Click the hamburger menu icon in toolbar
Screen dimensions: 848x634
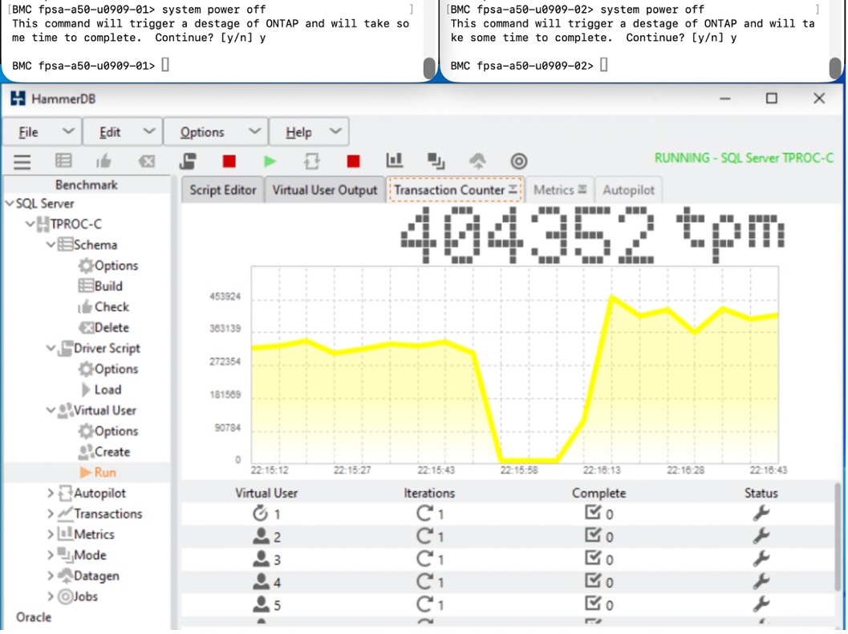[x=22, y=162]
